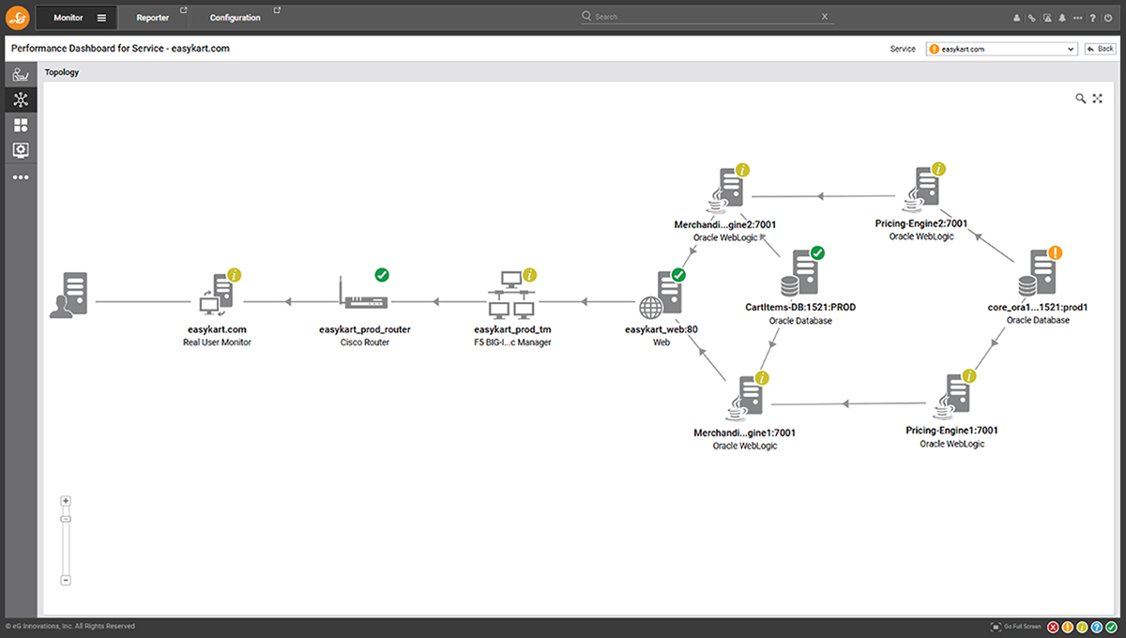Click the easykart.com node label

(217, 330)
